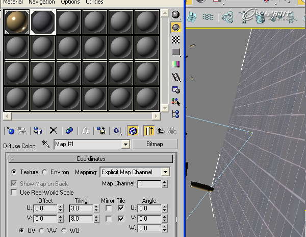Click the torus knot icon in main toolbar

click(x=227, y=17)
